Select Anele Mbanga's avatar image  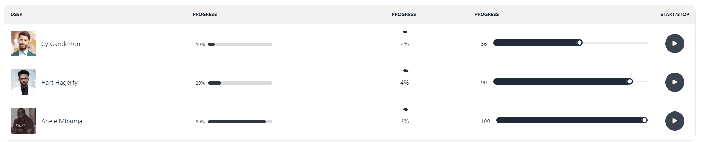click(x=23, y=121)
